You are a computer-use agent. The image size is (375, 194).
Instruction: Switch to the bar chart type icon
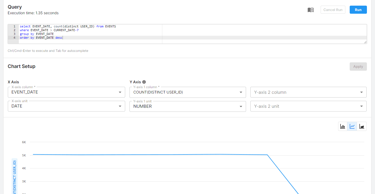tap(342, 126)
